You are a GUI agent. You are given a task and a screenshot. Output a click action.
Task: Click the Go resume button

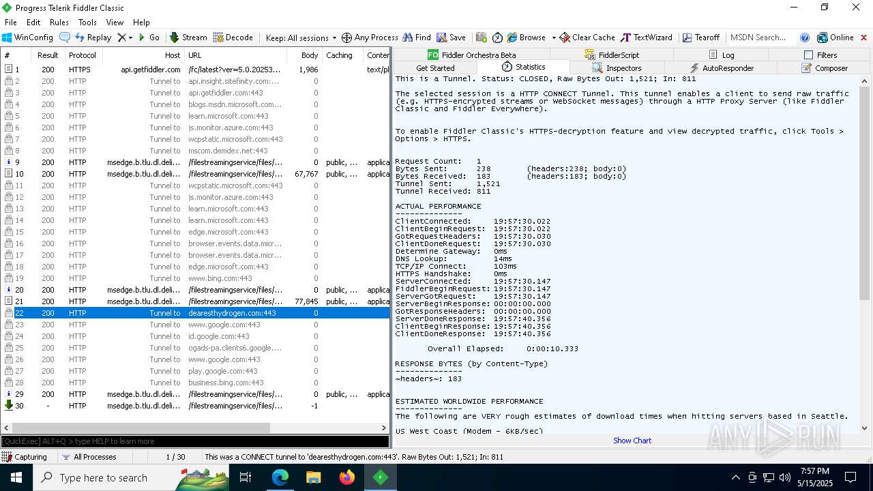click(x=149, y=38)
